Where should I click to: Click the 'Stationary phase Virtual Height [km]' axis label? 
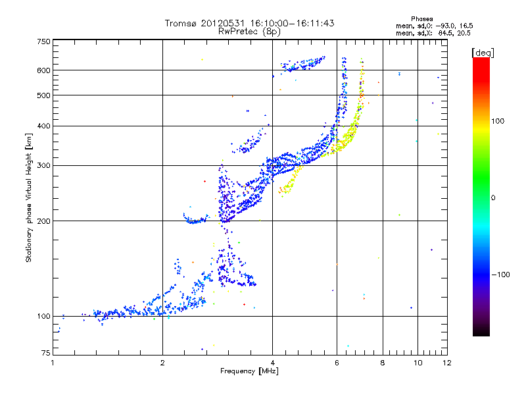point(28,197)
